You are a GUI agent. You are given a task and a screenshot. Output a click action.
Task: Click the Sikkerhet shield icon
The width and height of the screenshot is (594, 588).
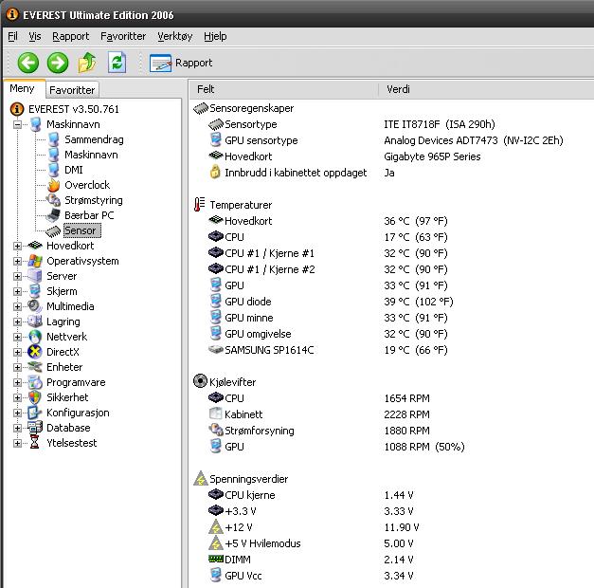[x=34, y=397]
